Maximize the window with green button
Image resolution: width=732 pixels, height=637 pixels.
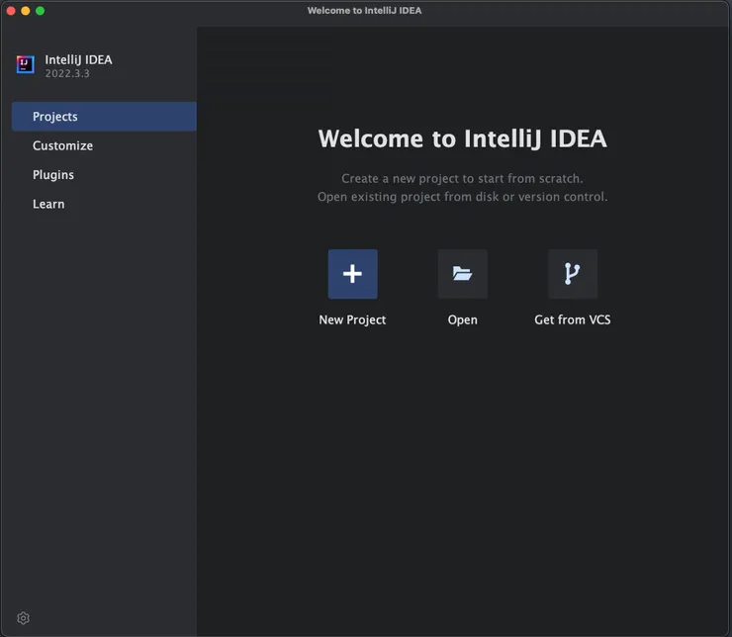(41, 11)
